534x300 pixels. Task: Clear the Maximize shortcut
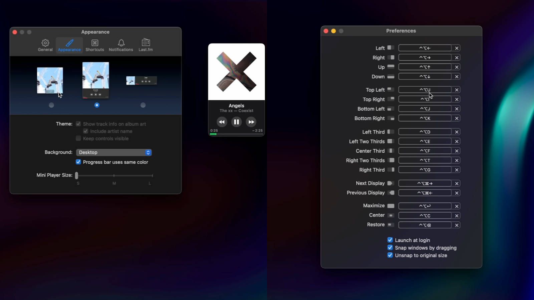(457, 206)
